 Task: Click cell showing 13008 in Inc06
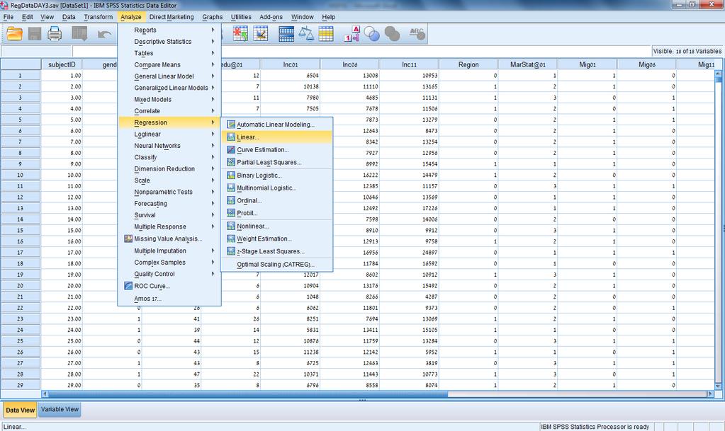349,75
